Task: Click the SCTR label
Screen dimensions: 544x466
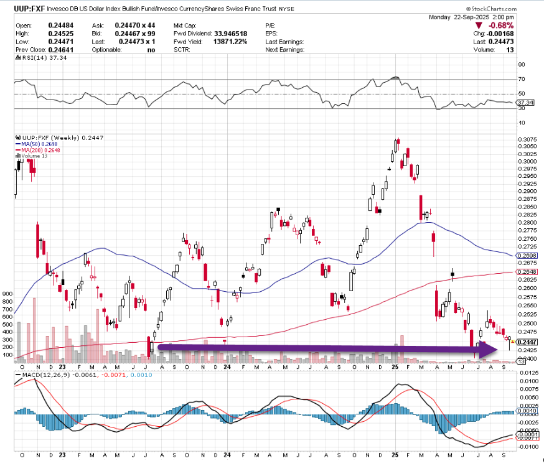Action: click(182, 50)
